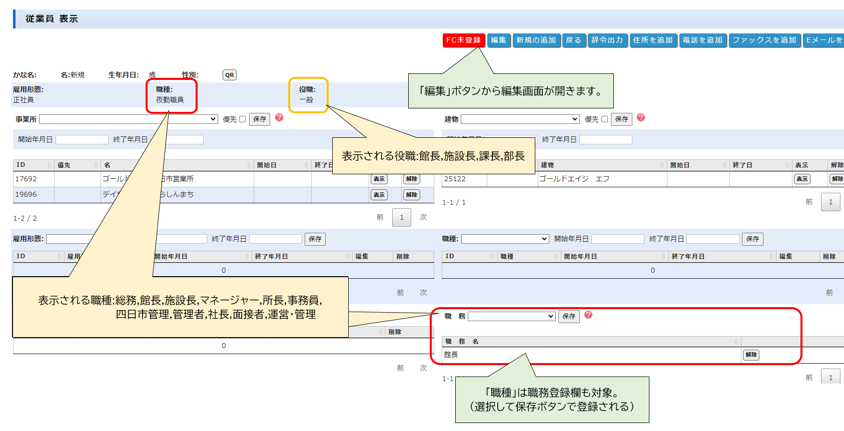
Task: Click 表示 button for building 25122
Action: [x=802, y=179]
